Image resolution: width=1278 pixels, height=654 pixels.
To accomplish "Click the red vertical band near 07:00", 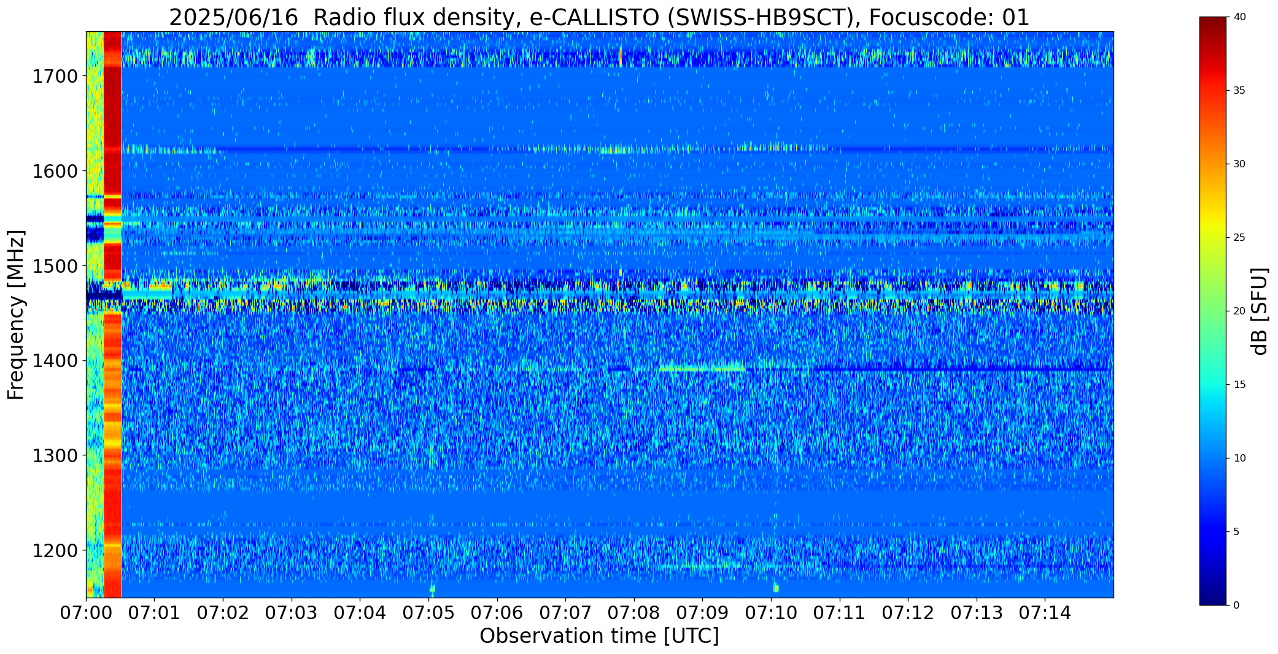I will click(x=112, y=314).
